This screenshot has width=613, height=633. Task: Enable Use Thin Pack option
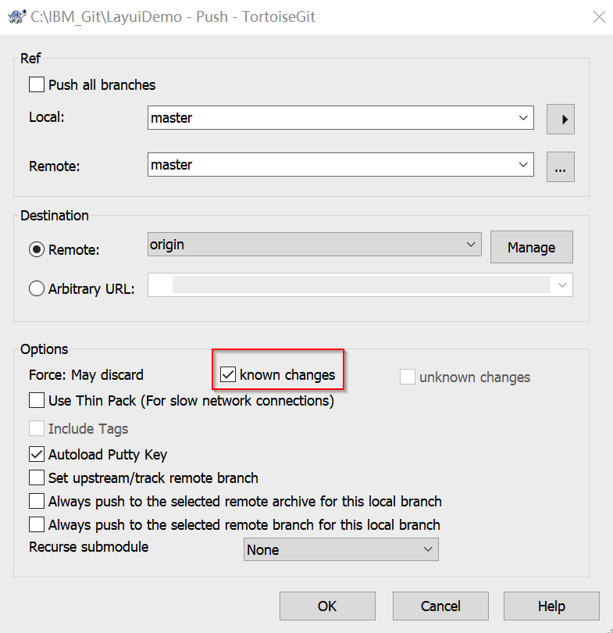pyautogui.click(x=37, y=401)
